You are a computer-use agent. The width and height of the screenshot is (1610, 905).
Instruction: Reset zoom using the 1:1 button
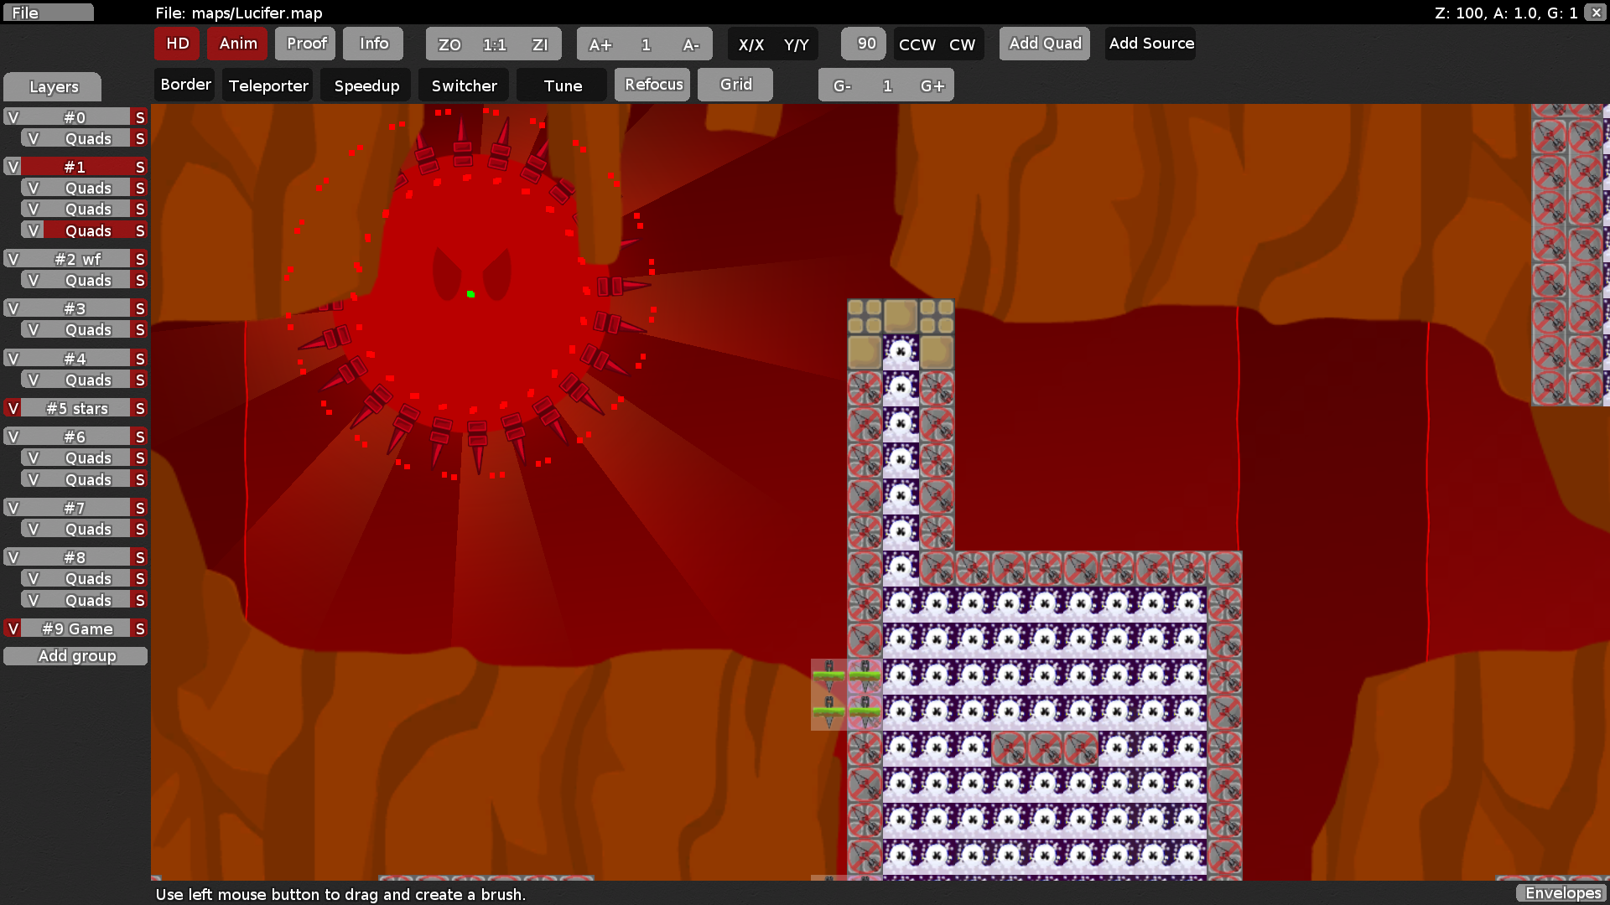[x=493, y=44]
